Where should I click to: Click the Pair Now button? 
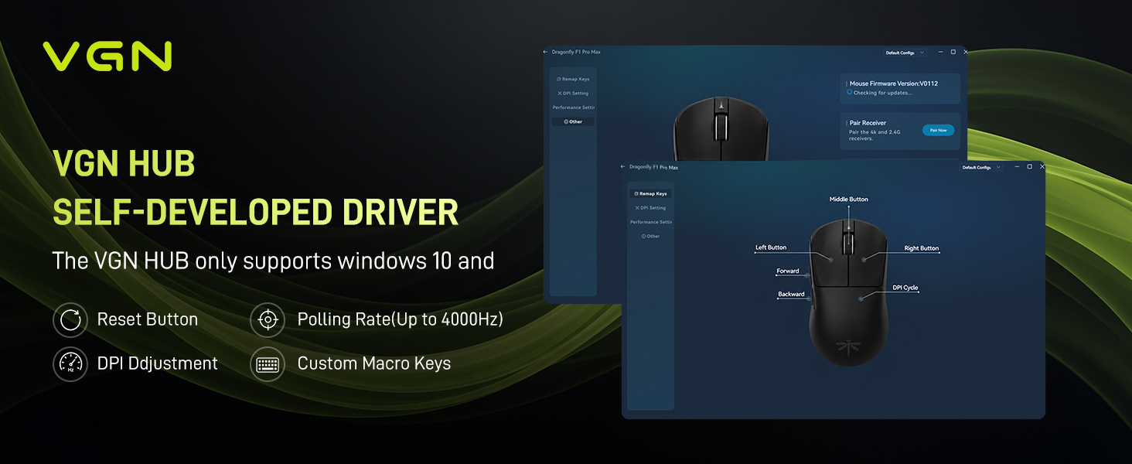point(938,130)
